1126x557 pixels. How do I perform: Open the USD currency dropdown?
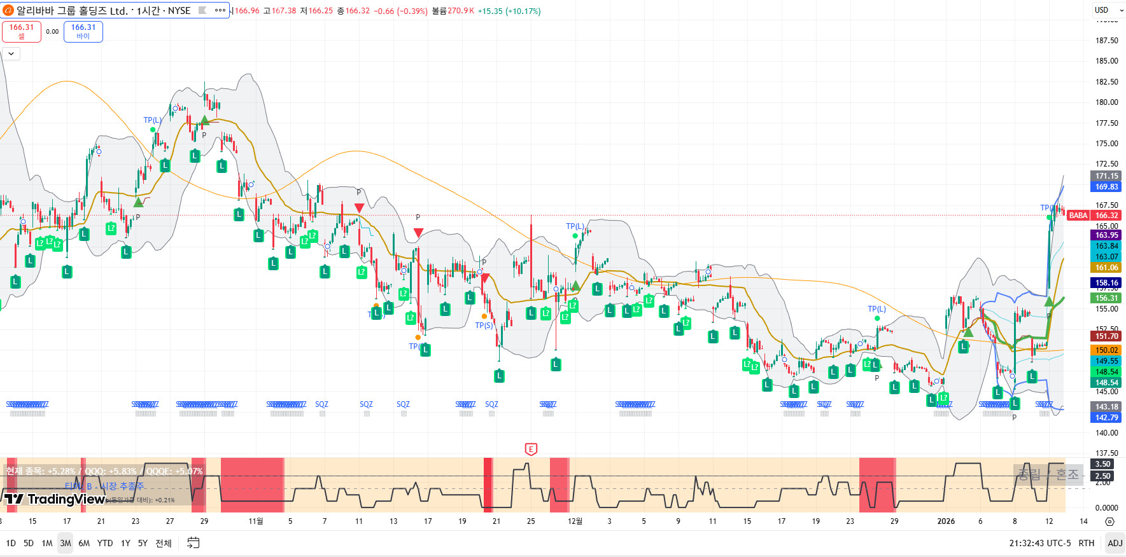1109,10
